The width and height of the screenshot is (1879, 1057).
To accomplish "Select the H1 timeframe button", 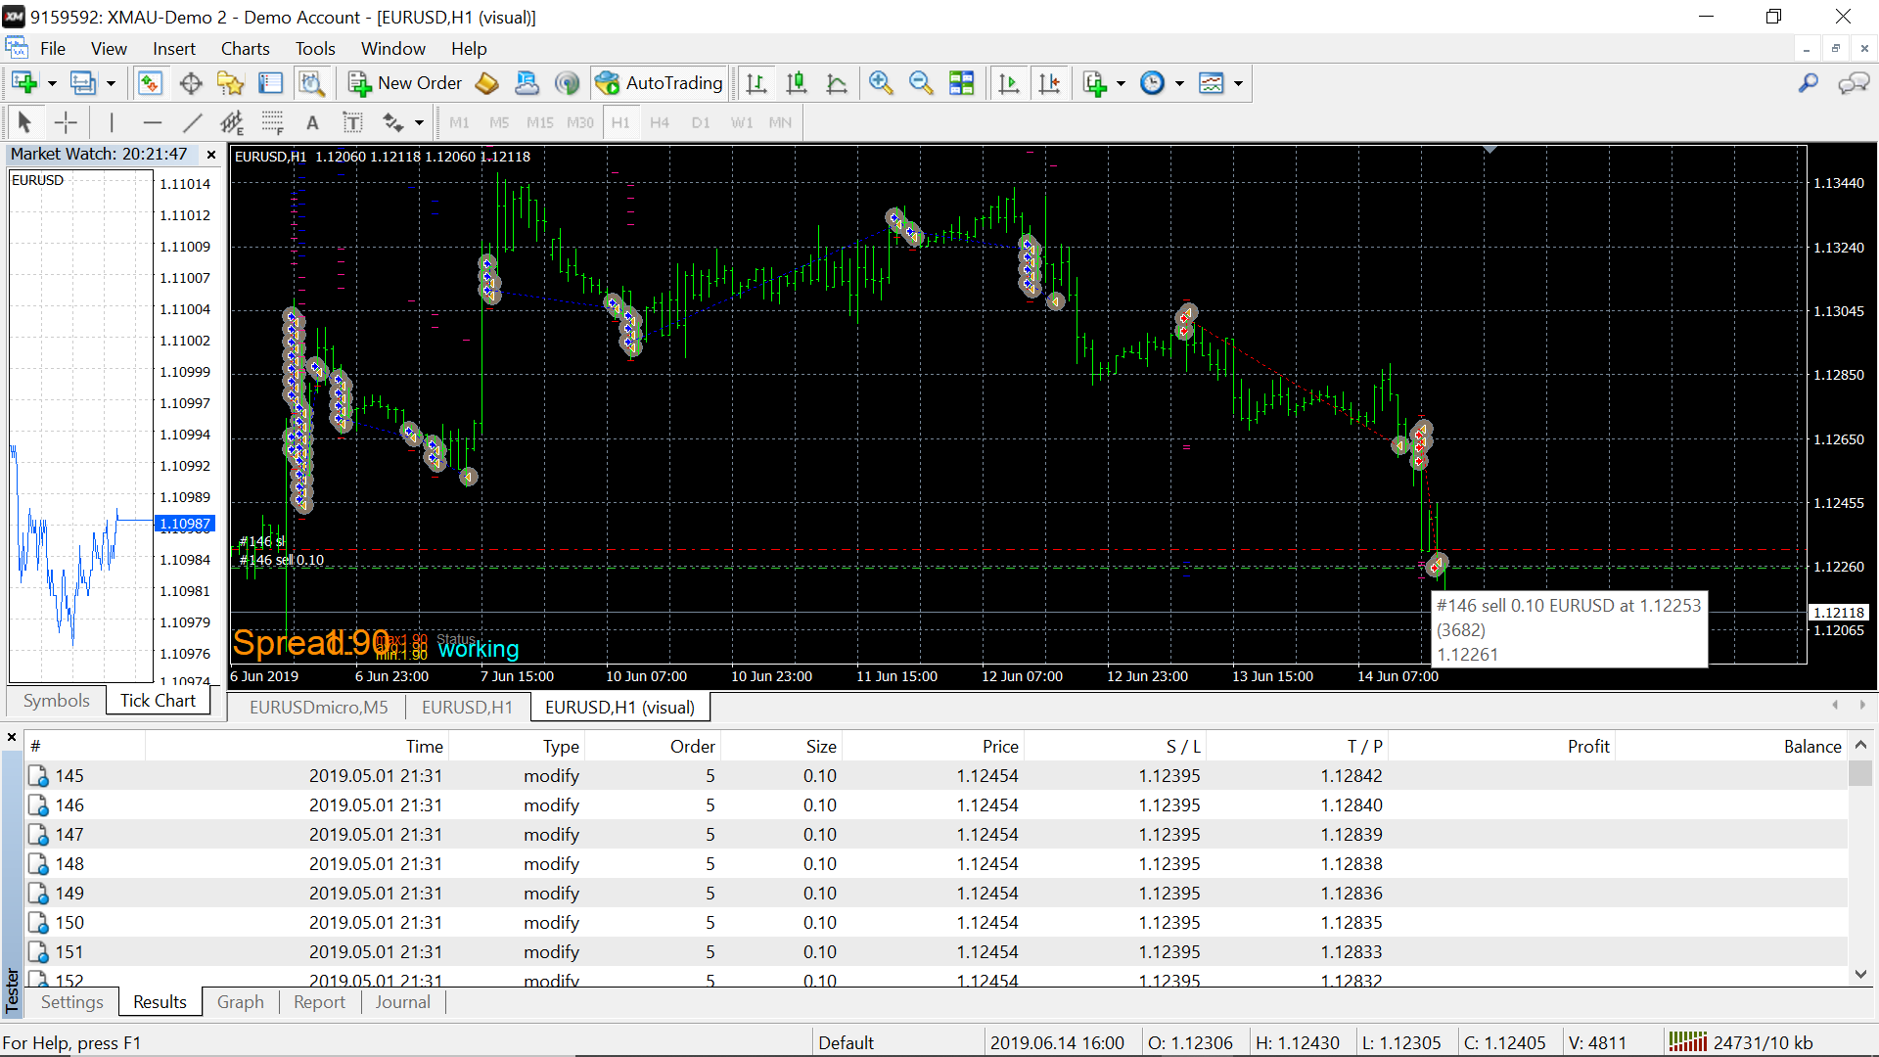I will pos(620,122).
